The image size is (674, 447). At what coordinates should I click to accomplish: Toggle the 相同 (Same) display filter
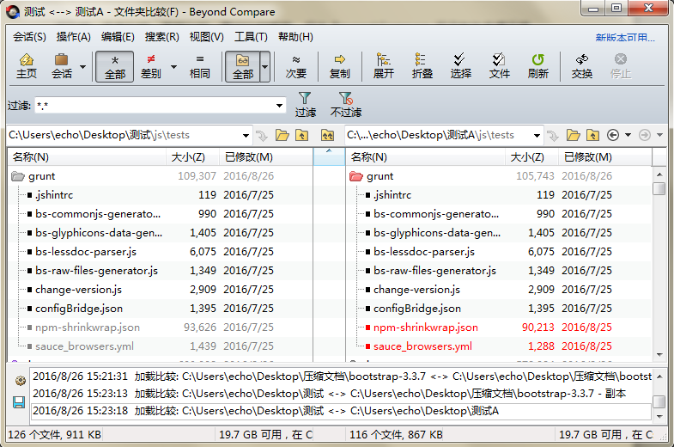[200, 65]
